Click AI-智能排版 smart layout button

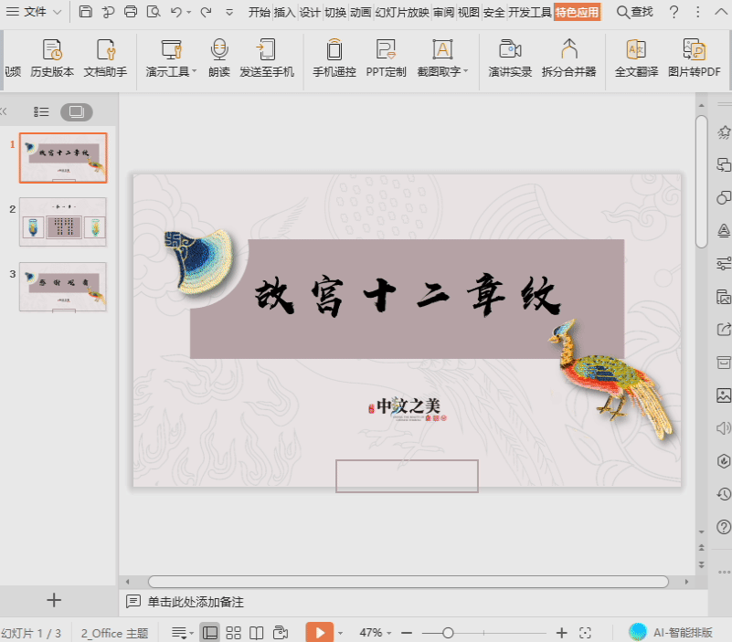point(671,632)
